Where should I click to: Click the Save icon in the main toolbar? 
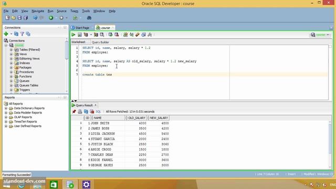point(19,18)
